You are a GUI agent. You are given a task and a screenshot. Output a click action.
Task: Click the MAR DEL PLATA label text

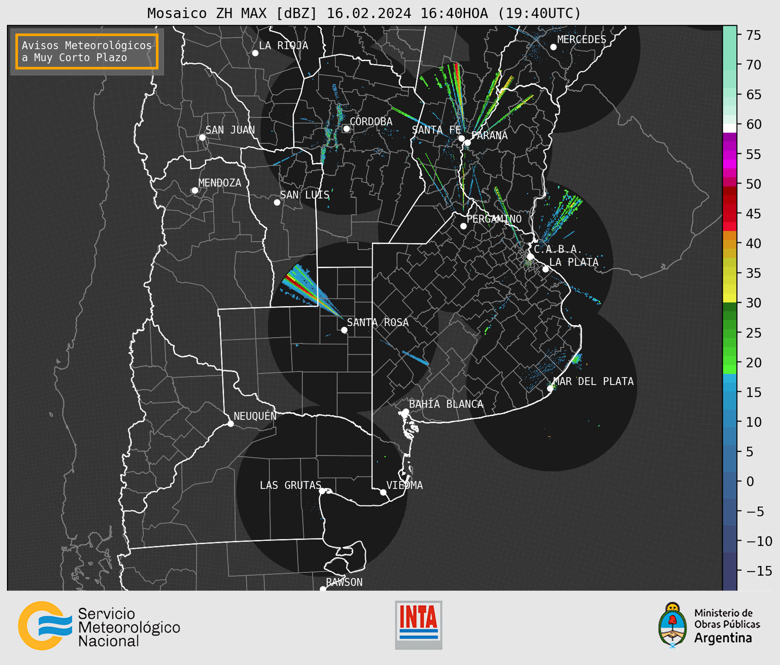(x=594, y=382)
